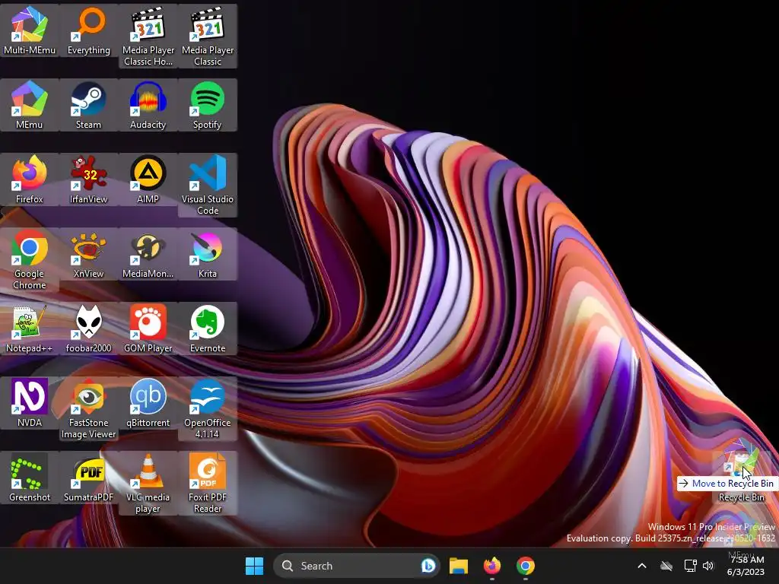The height and width of the screenshot is (584, 779).
Task: Select the FastStone Image Viewer icon
Action: coord(88,408)
